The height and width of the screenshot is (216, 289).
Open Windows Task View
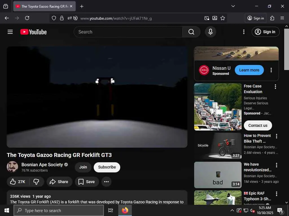click(x=111, y=210)
